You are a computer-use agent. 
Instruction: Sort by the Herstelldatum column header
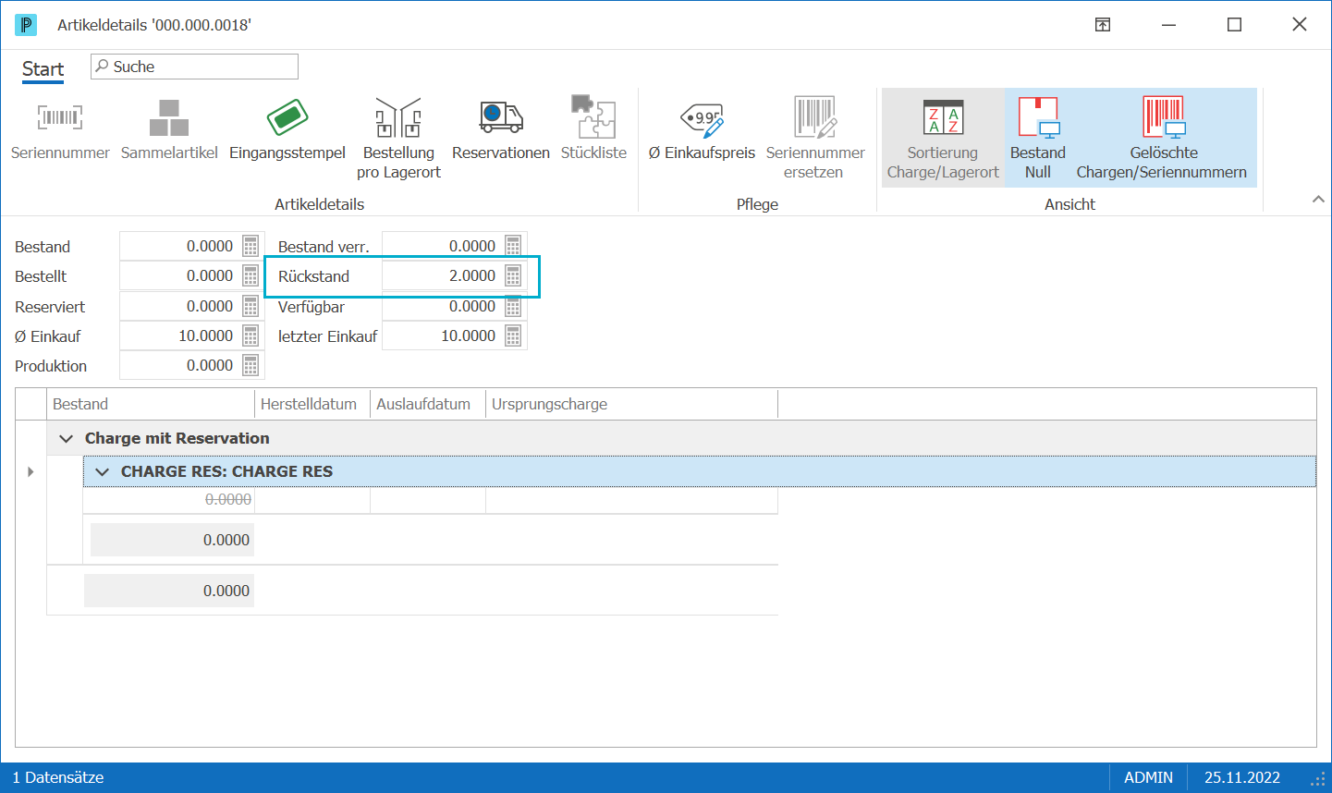[x=312, y=404]
